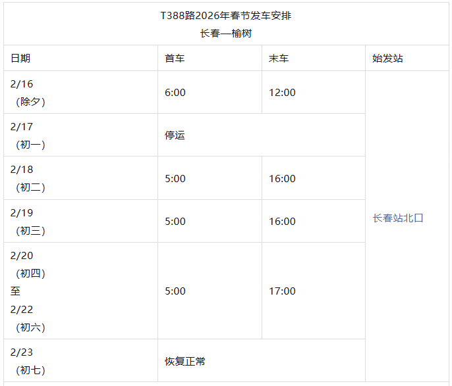Select the 2/18 (初二) date cell
Screen dimensions: 452x386
28,178
